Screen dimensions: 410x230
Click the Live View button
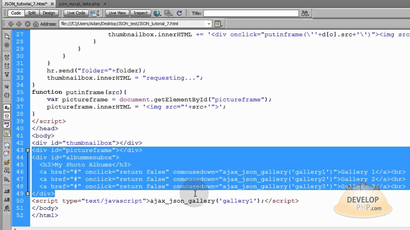click(x=117, y=13)
